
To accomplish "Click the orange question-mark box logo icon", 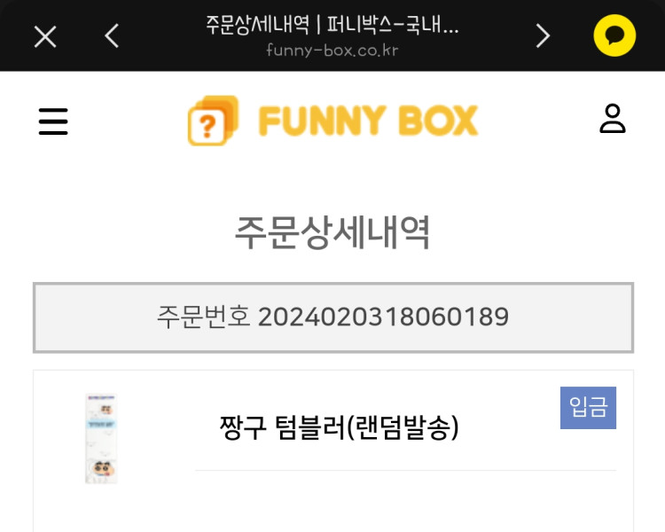I will (212, 121).
